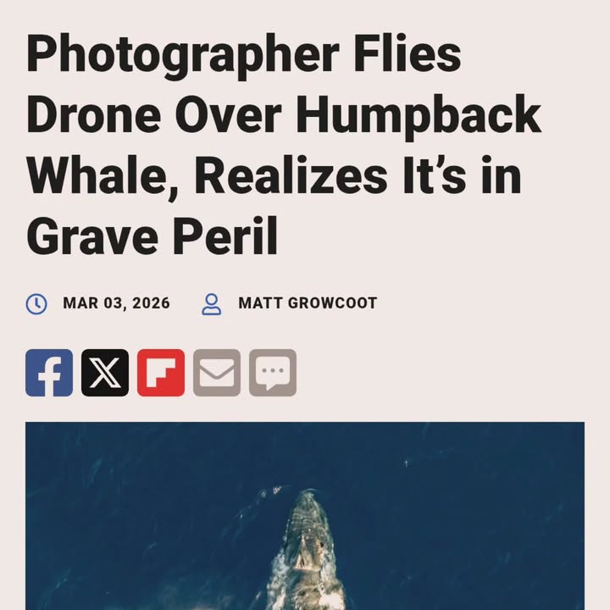The width and height of the screenshot is (610, 610).
Task: Click the whale's head in the photo
Action: pos(309,510)
